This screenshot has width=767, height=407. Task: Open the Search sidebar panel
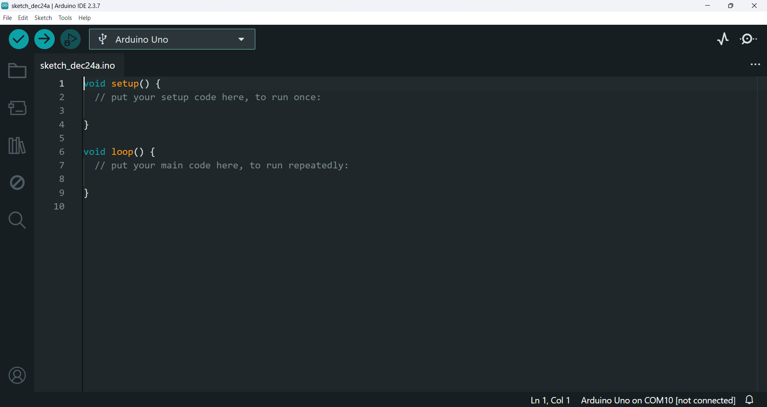click(x=17, y=220)
